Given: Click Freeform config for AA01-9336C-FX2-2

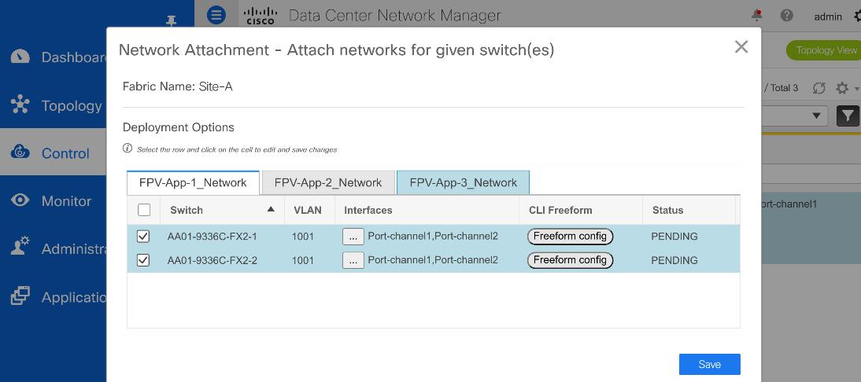Looking at the screenshot, I should point(570,260).
